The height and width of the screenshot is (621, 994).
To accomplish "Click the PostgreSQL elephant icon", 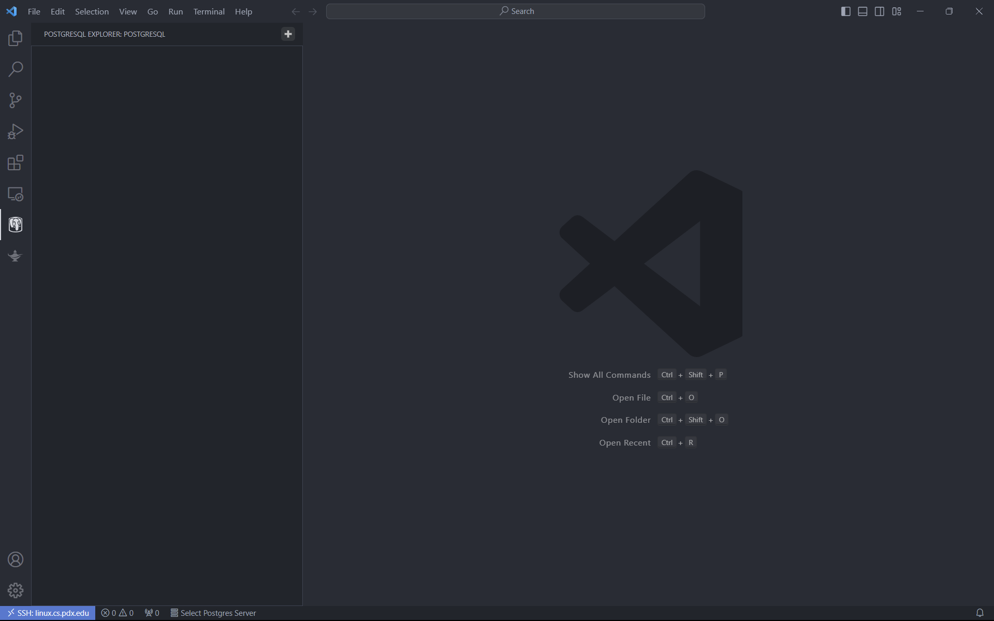I will pos(16,225).
